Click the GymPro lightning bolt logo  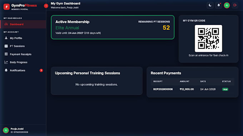(x=6, y=7)
